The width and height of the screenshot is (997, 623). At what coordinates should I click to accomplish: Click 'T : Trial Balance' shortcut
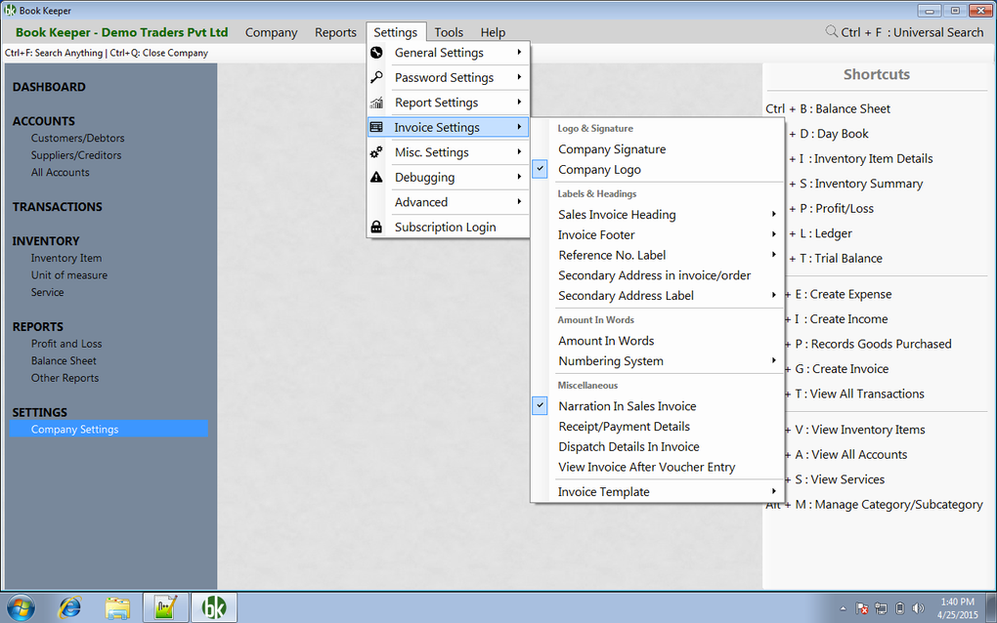[841, 259]
